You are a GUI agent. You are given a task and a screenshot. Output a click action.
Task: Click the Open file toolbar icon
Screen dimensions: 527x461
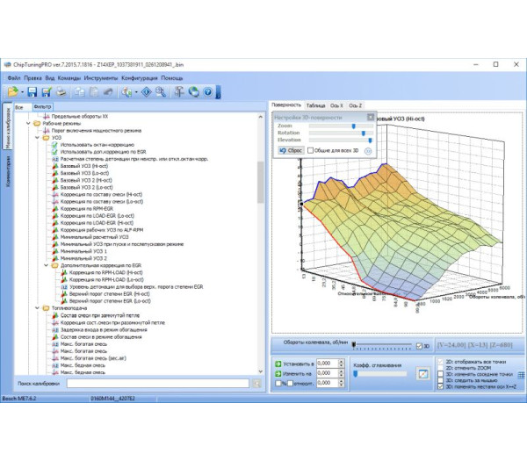pyautogui.click(x=13, y=91)
